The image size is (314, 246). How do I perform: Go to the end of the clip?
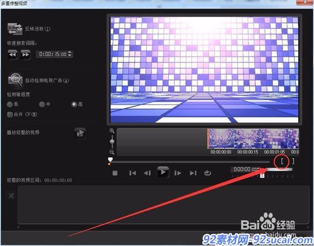click(x=193, y=173)
